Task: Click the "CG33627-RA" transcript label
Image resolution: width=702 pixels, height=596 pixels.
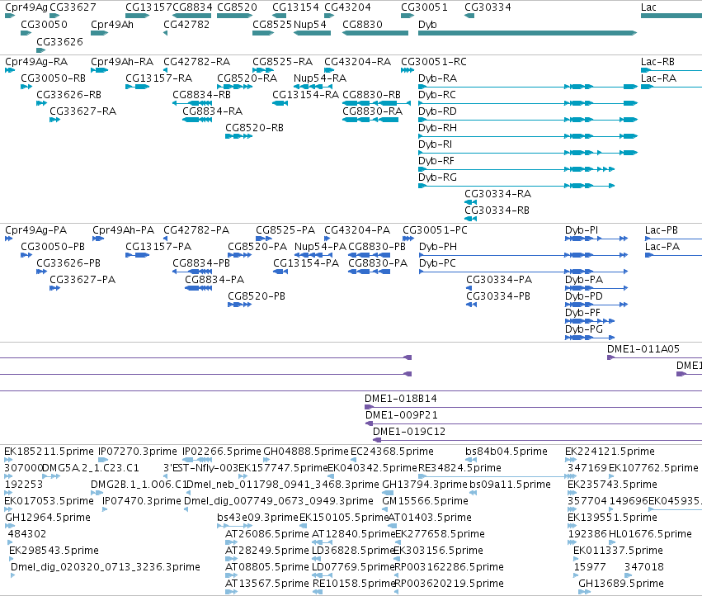Action: (x=82, y=111)
